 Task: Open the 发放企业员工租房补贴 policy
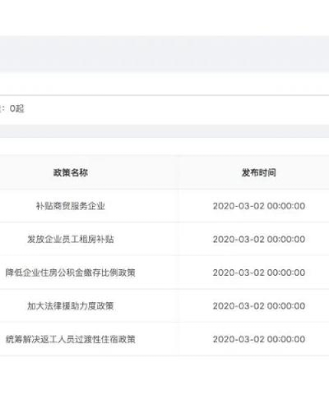point(70,239)
